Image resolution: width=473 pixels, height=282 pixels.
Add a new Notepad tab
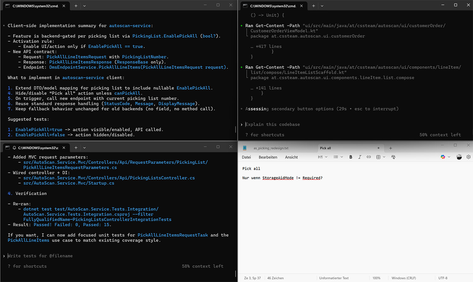(x=390, y=148)
